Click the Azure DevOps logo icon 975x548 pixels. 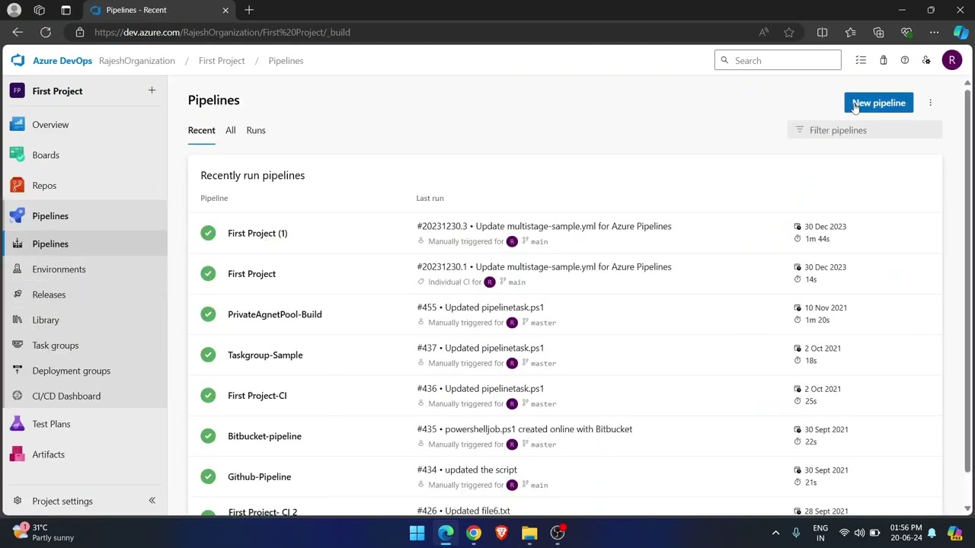click(18, 61)
